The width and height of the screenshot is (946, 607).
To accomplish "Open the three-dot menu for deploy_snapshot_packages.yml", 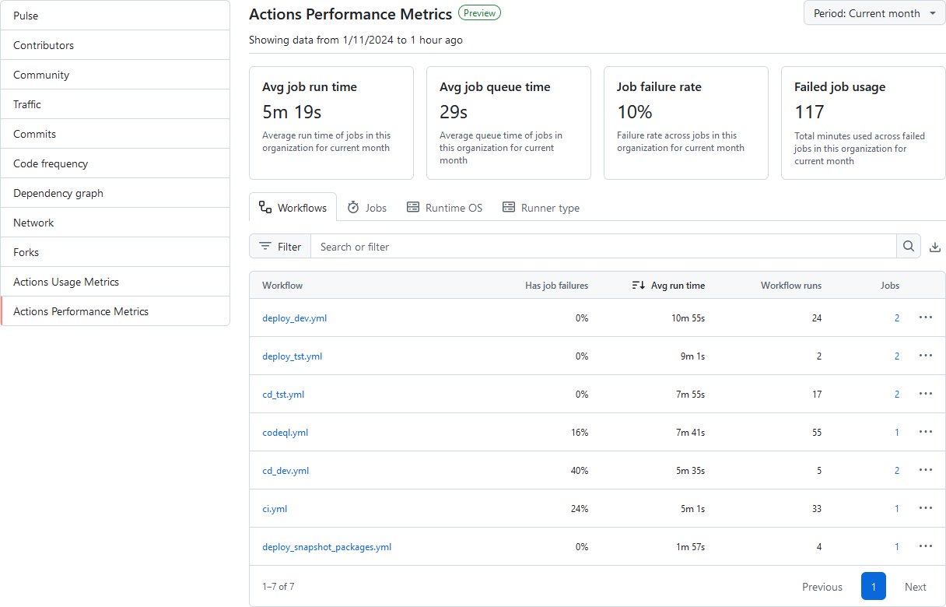I will pos(926,546).
